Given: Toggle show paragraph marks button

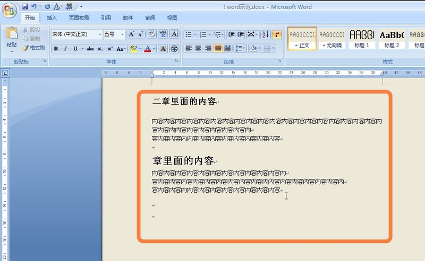Looking at the screenshot, I should [277, 34].
